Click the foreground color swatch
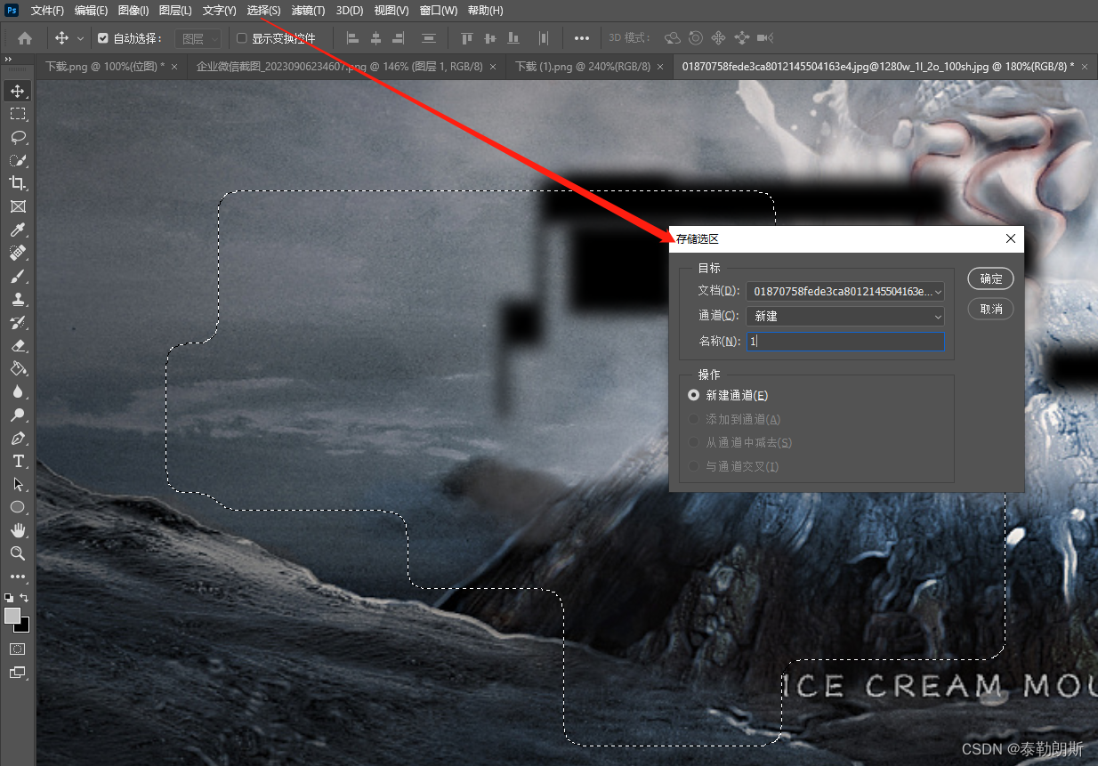The image size is (1098, 766). click(x=12, y=616)
